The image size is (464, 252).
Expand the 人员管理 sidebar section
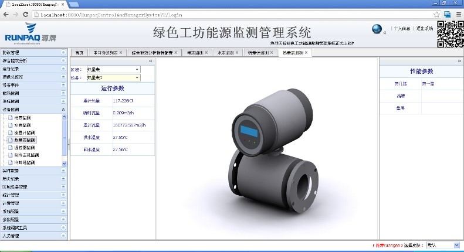63,236
